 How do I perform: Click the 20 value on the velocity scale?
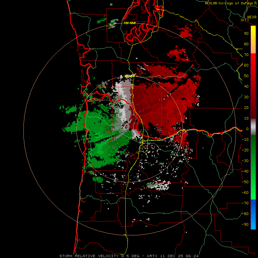click(x=246, y=108)
